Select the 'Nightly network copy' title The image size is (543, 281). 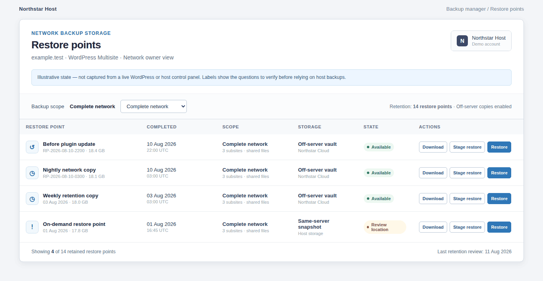coord(69,170)
